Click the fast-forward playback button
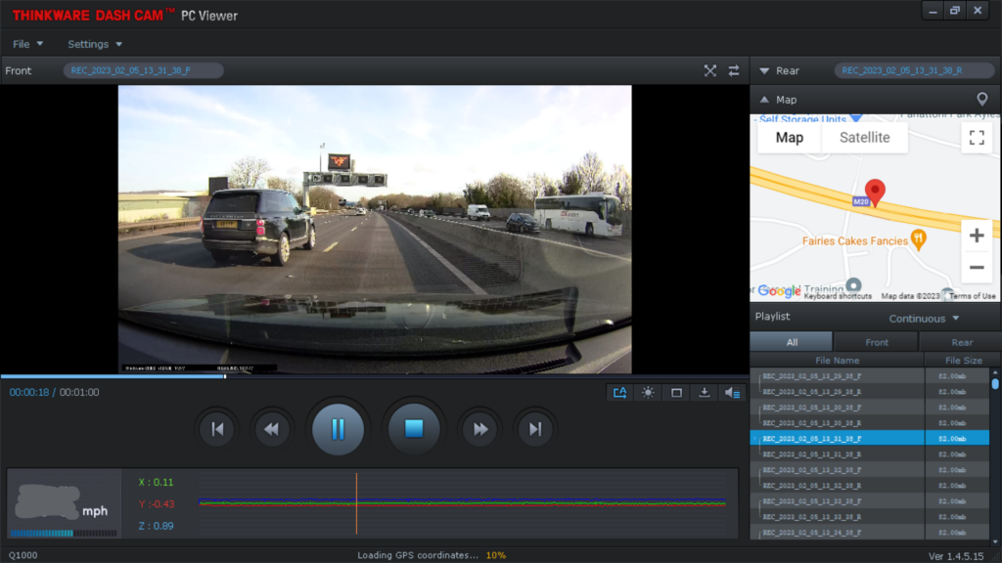The image size is (1002, 563). coord(479,430)
